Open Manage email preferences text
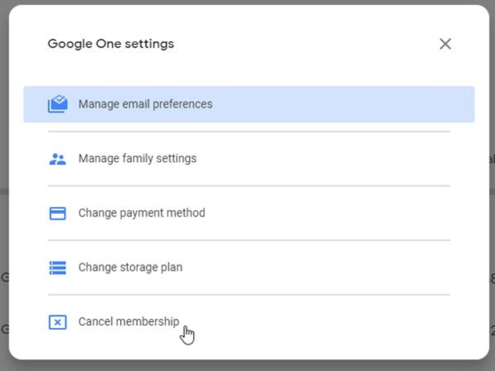This screenshot has height=371, width=495. tap(145, 104)
